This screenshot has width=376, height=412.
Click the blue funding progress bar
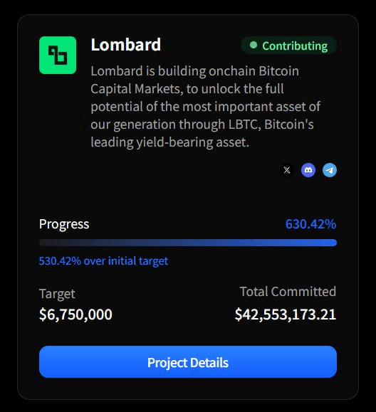coord(188,243)
